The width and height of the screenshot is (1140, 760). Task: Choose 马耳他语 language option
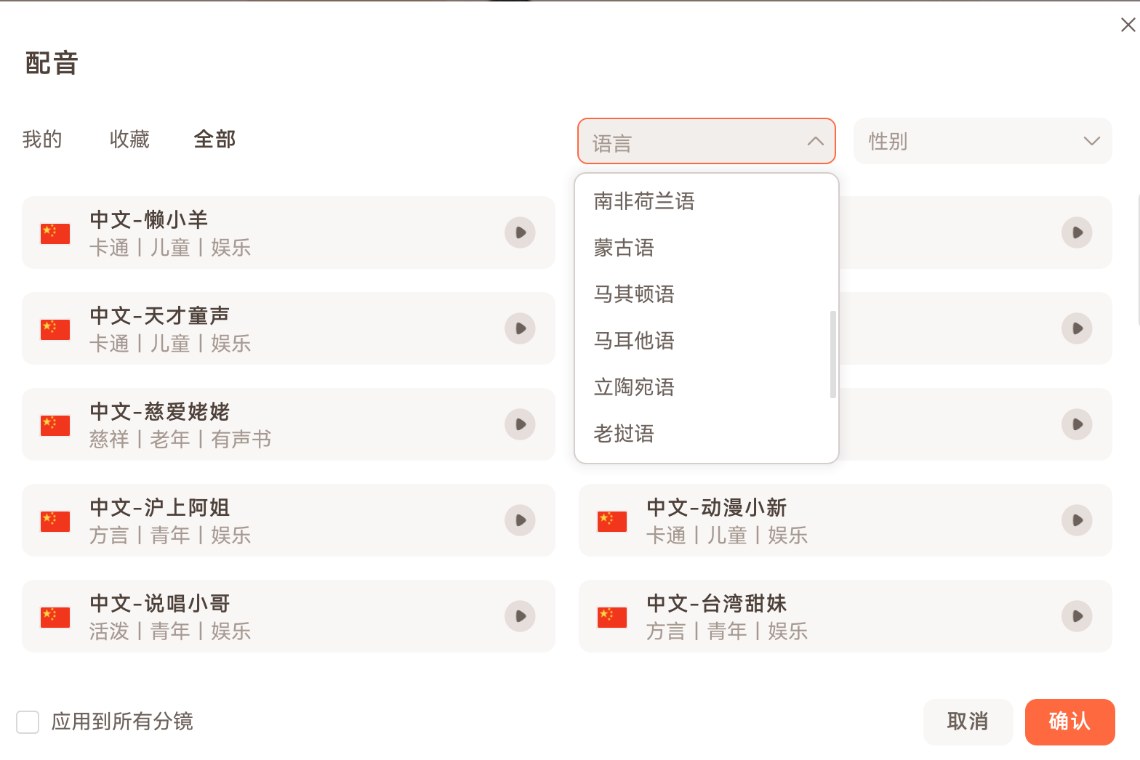[633, 341]
